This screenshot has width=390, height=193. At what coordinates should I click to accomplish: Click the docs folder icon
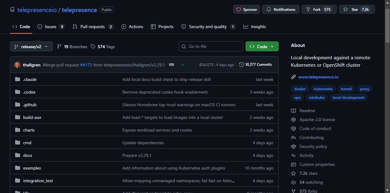tap(18, 155)
